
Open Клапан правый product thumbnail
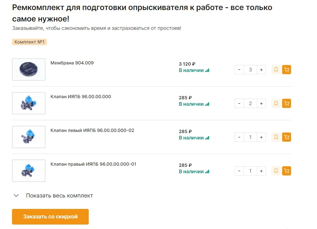29,171
